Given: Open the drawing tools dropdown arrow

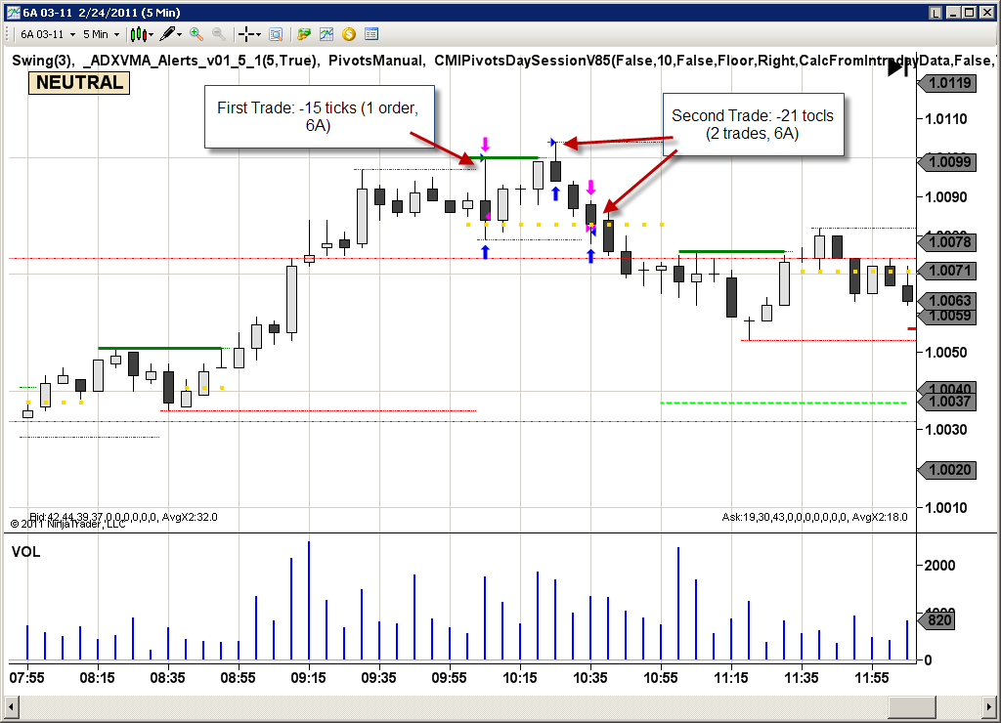Looking at the screenshot, I should (x=180, y=35).
